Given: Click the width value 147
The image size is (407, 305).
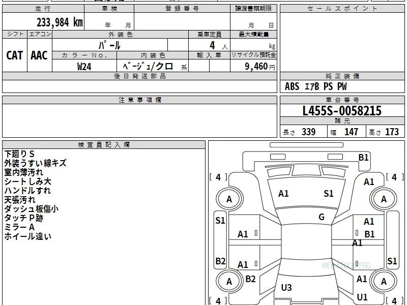Looking at the screenshot, I should click(x=351, y=132).
